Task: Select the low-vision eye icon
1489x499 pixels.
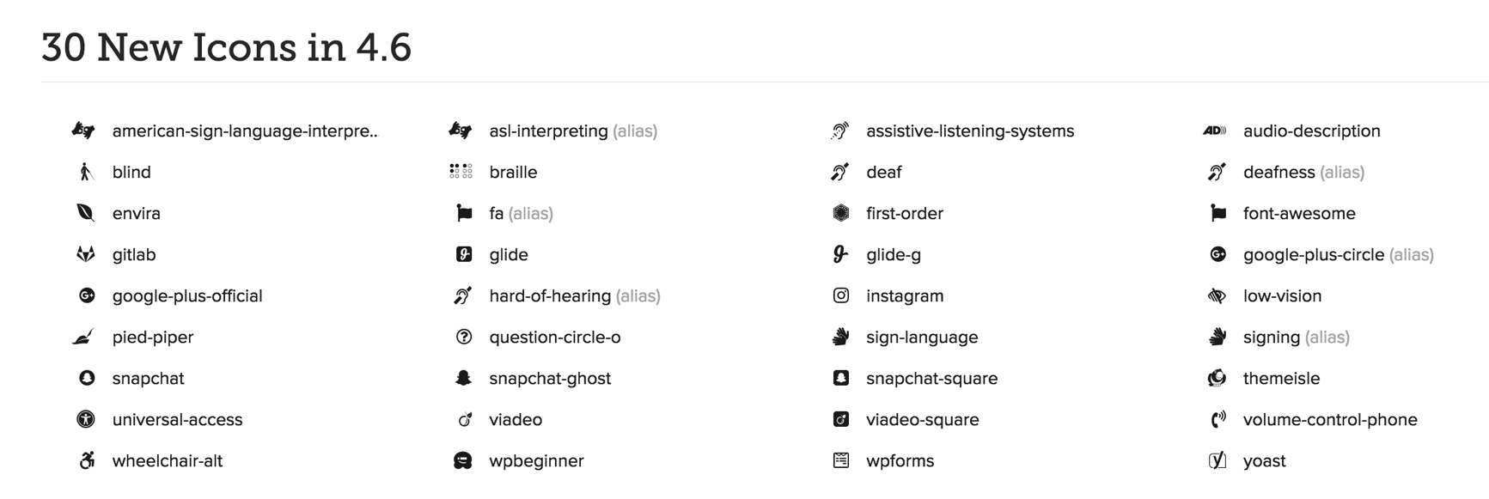Action: pyautogui.click(x=1217, y=295)
